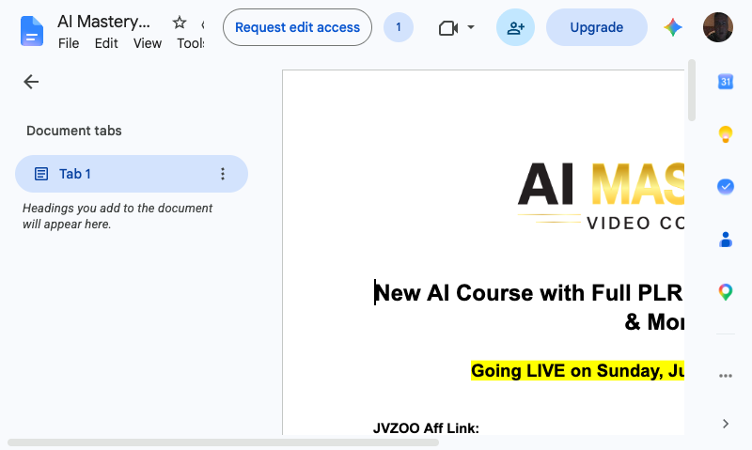Open Google Maps side panel
Viewport: 752px width, 450px height.
point(726,292)
